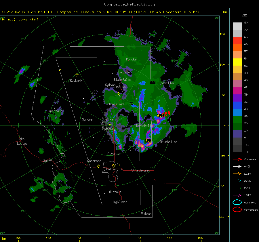The width and height of the screenshot is (259, 242).
Task: Click the HighRiver label
Action: pyautogui.click(x=119, y=202)
